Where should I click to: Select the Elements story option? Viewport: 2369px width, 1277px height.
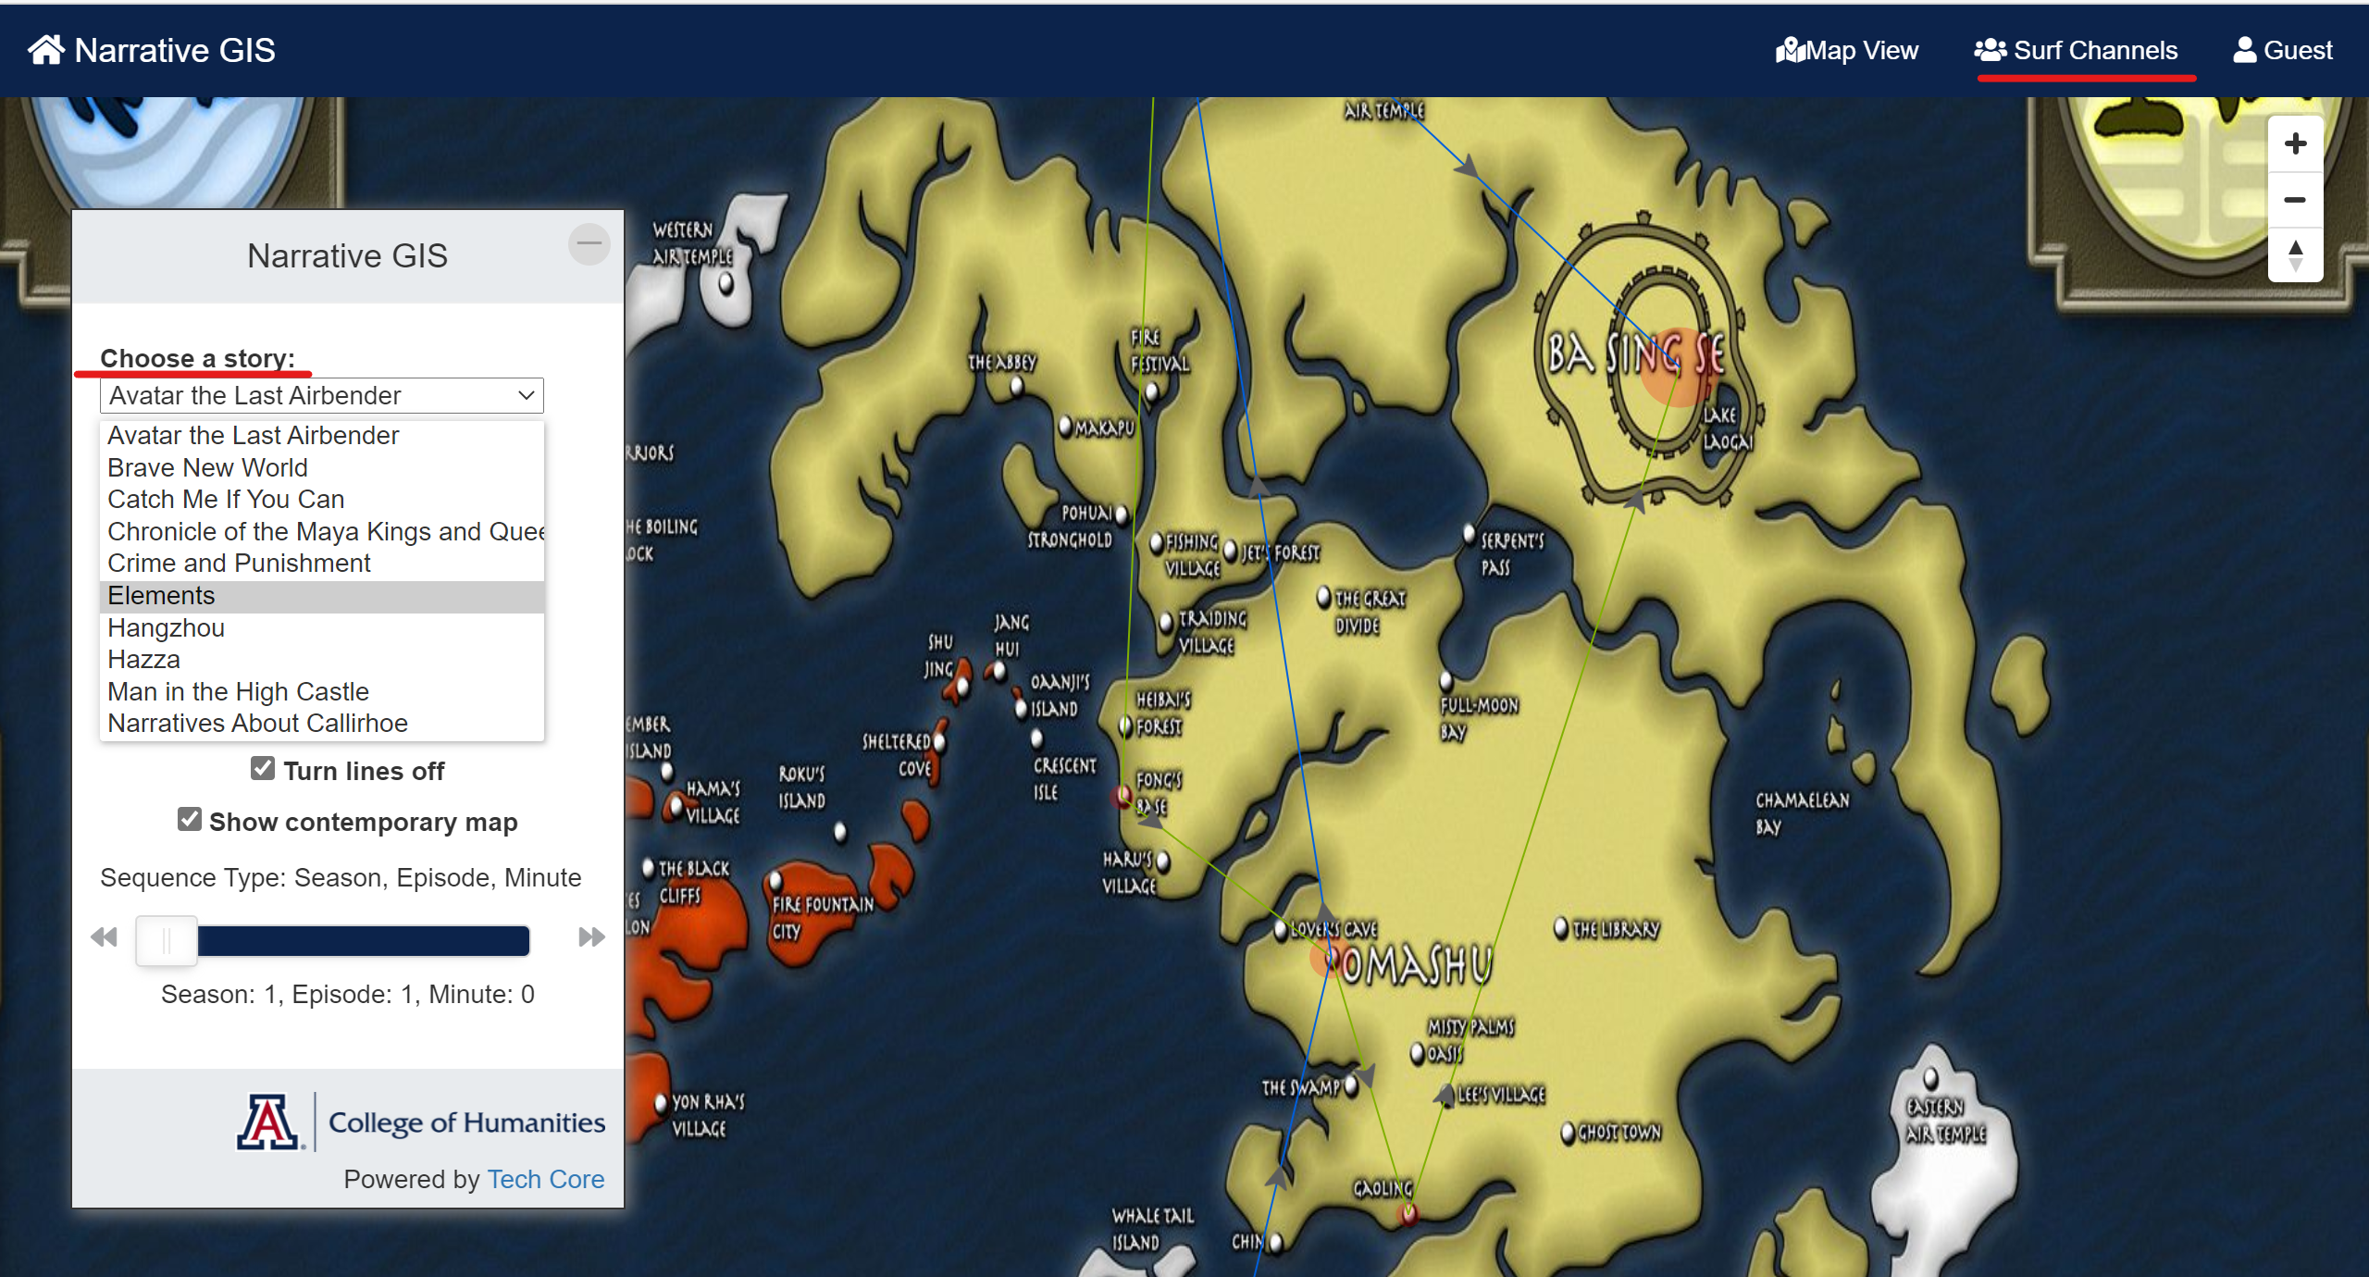(321, 596)
